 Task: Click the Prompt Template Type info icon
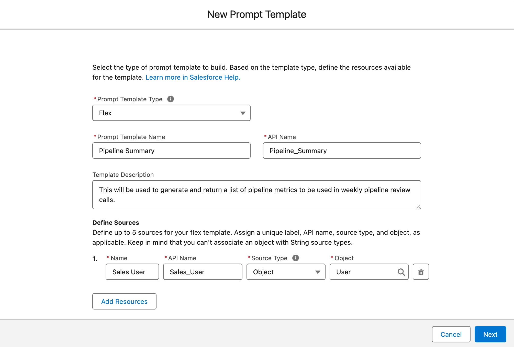pyautogui.click(x=171, y=99)
